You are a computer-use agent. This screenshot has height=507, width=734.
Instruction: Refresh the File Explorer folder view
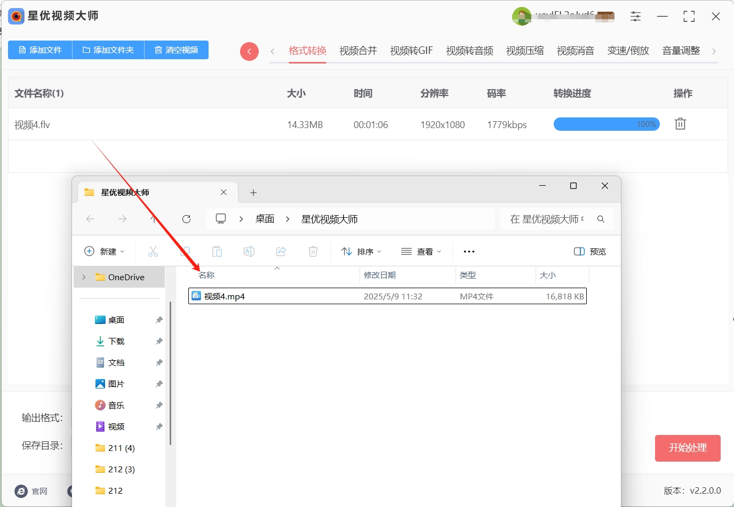click(x=186, y=219)
